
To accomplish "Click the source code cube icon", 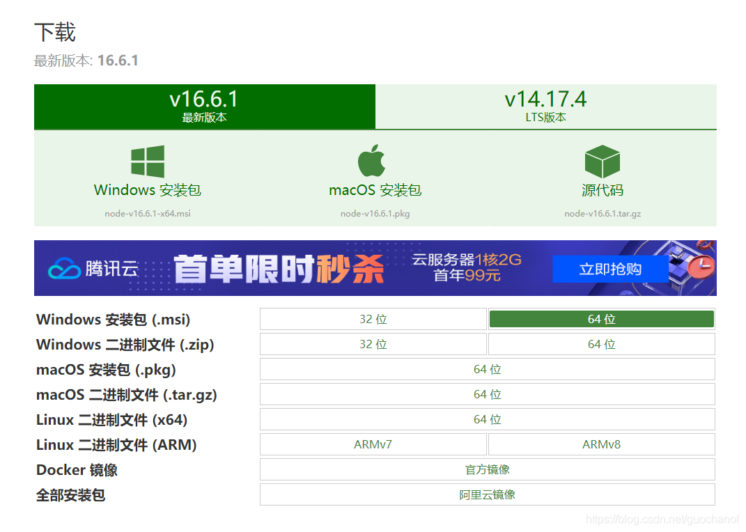I will [603, 162].
